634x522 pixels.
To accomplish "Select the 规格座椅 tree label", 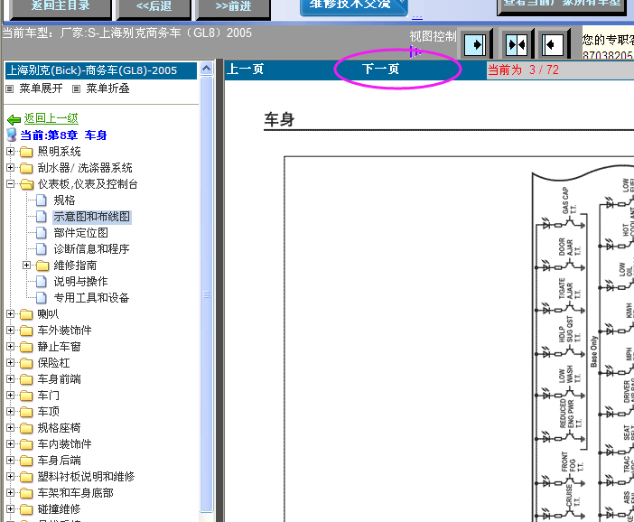I will point(59,428).
